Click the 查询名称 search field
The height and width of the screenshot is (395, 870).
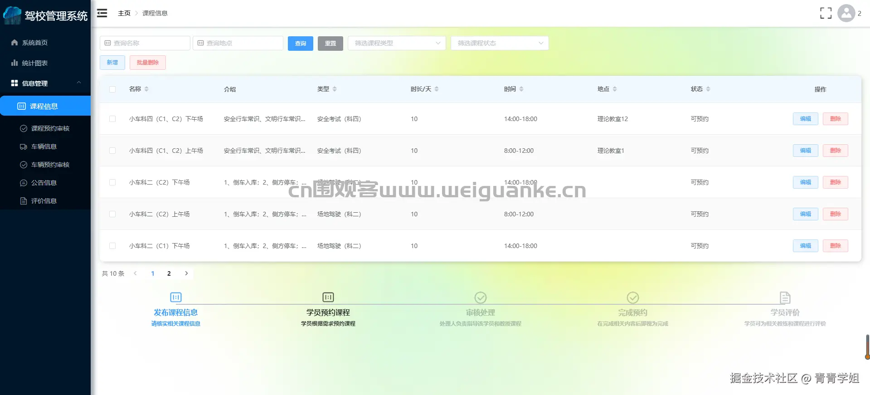tap(145, 43)
